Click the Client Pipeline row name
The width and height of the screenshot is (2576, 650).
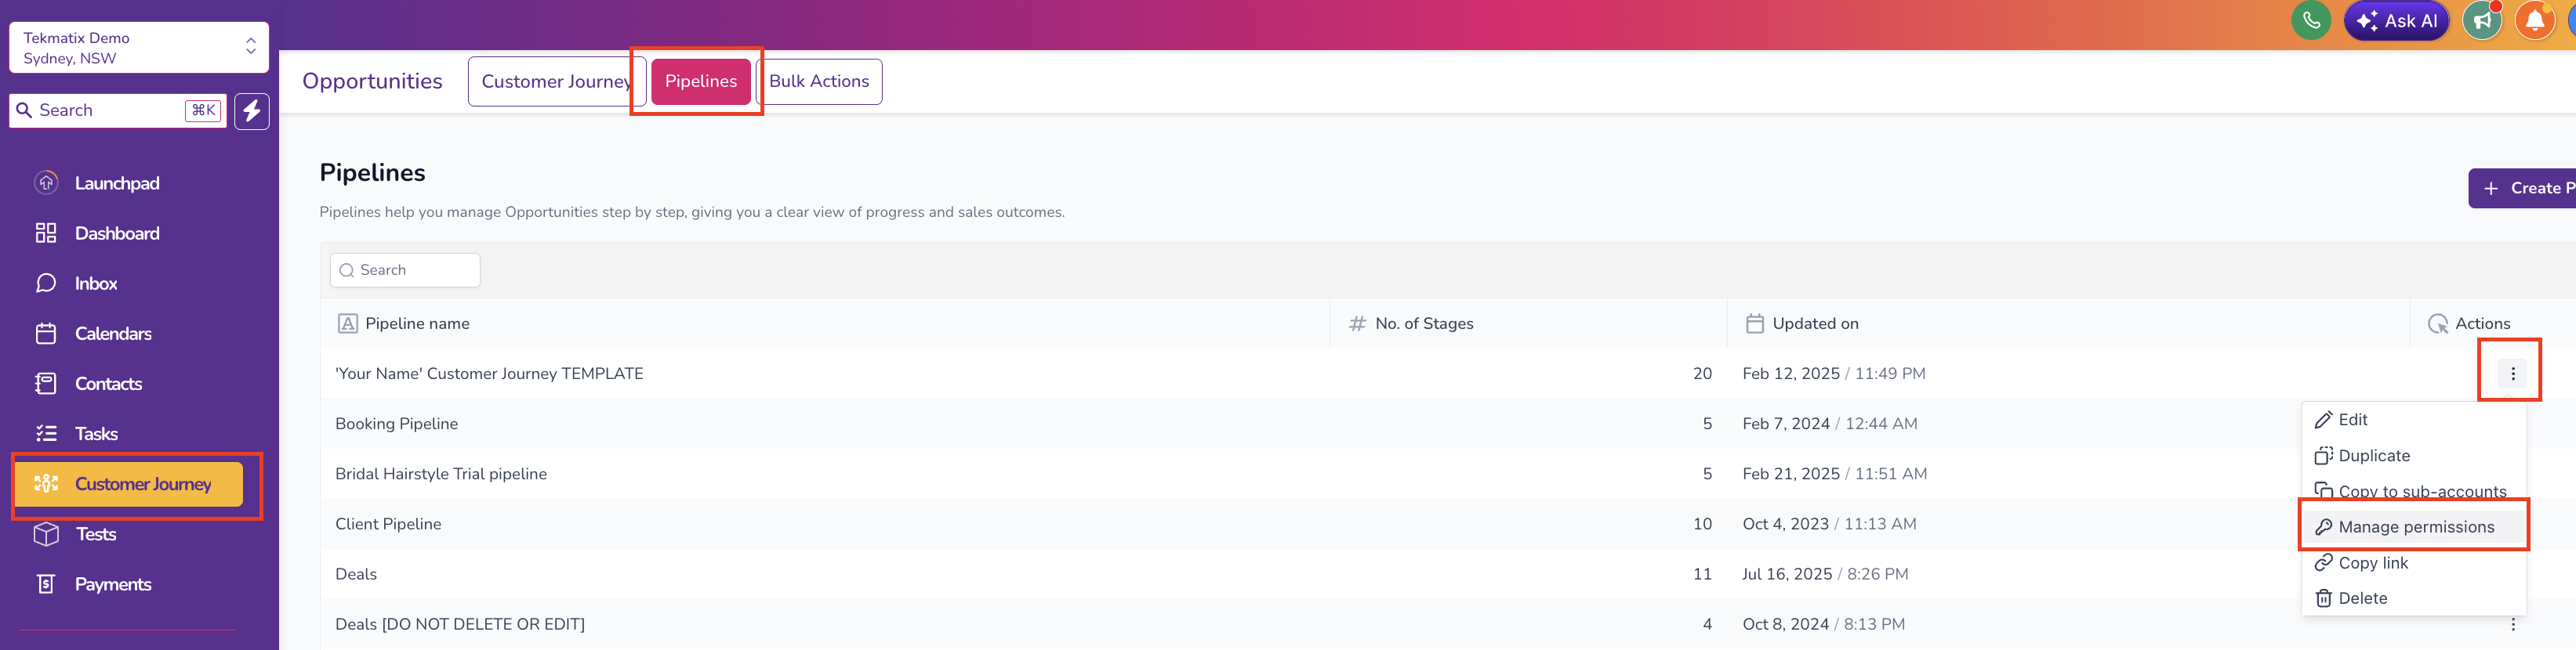388,524
